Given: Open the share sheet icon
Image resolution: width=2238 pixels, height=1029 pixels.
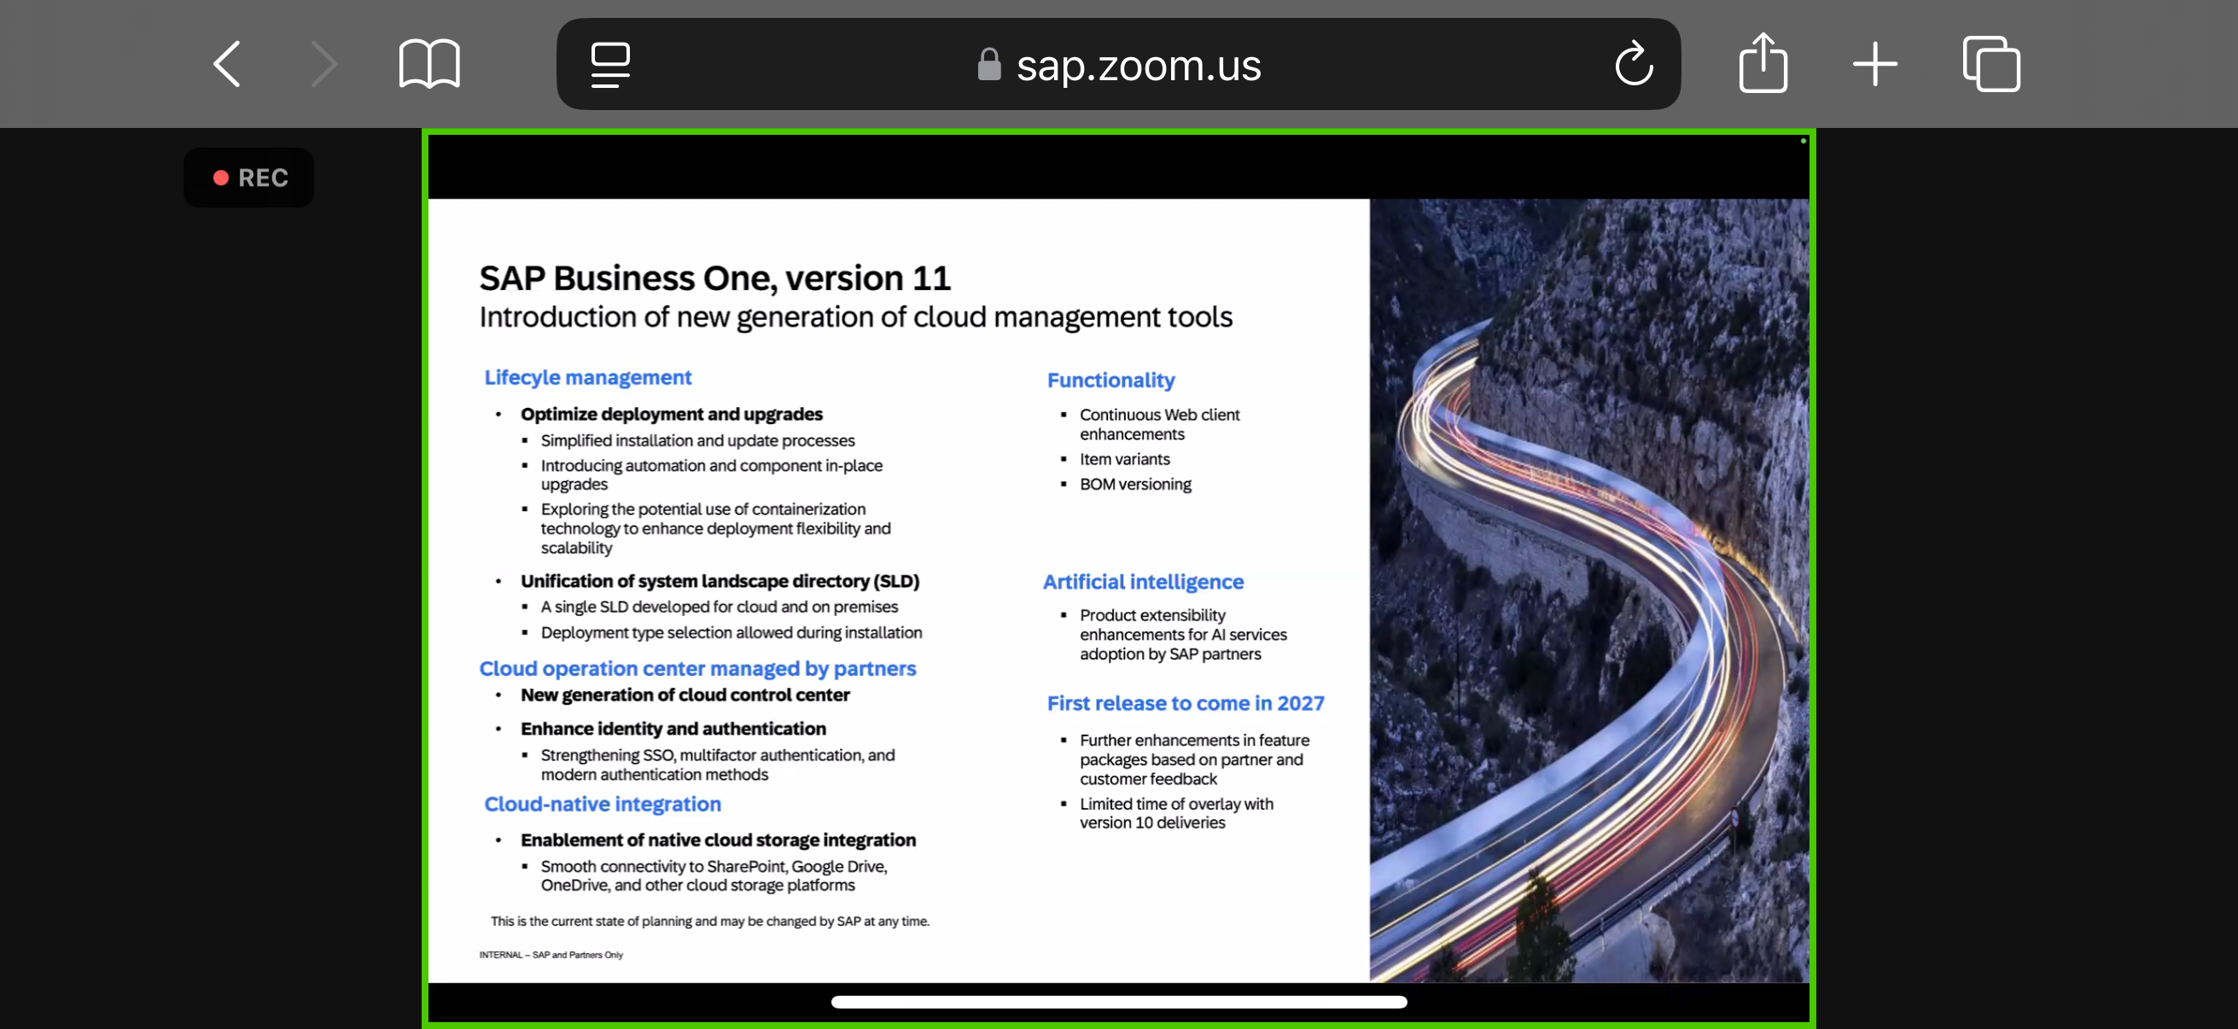Looking at the screenshot, I should point(1763,62).
